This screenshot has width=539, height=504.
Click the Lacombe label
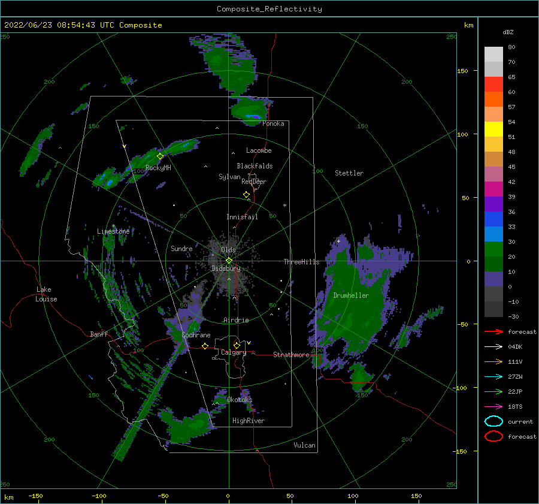click(259, 150)
